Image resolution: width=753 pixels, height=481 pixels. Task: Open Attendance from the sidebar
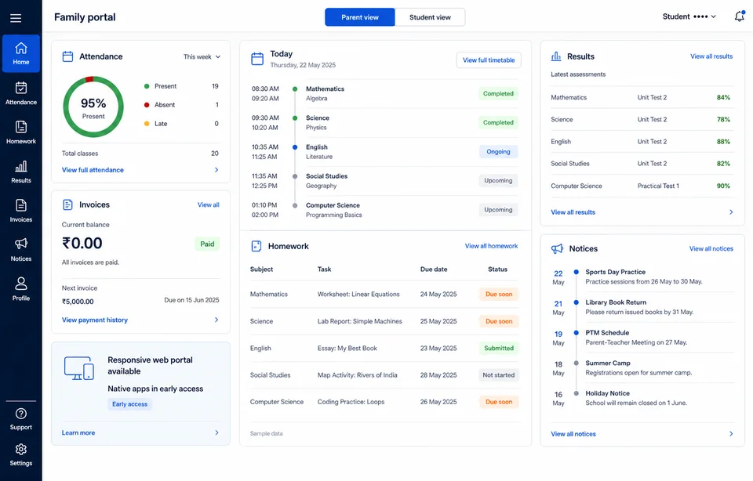point(21,93)
